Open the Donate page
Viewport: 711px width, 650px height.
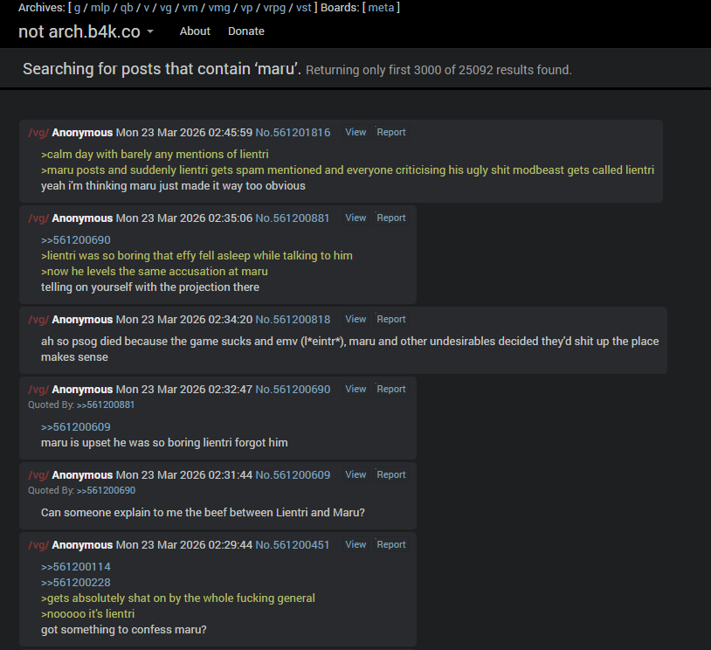pos(246,31)
